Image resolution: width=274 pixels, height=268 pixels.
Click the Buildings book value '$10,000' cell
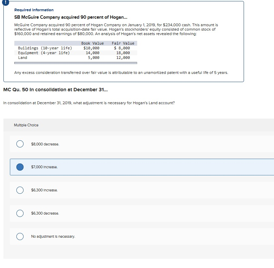91,48
